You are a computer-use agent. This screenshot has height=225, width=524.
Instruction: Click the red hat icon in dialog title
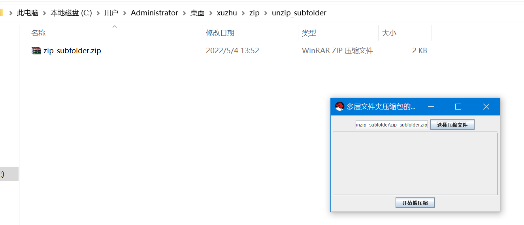[339, 106]
